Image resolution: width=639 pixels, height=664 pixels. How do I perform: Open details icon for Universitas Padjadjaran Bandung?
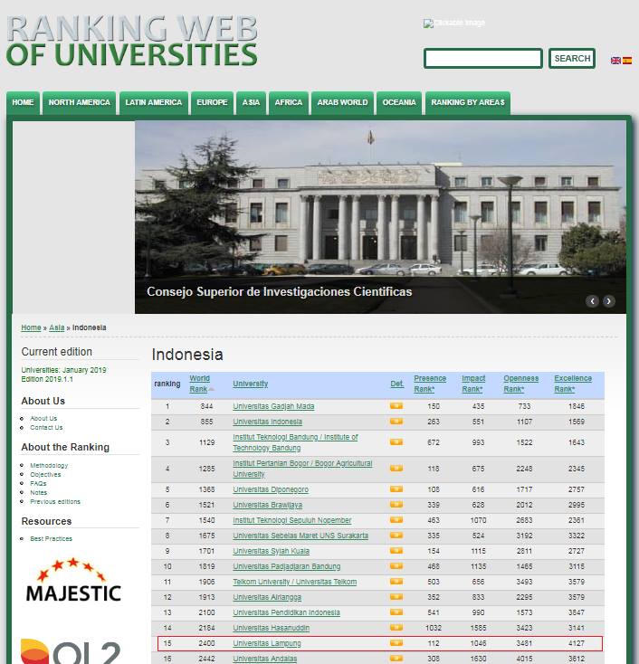coord(396,566)
